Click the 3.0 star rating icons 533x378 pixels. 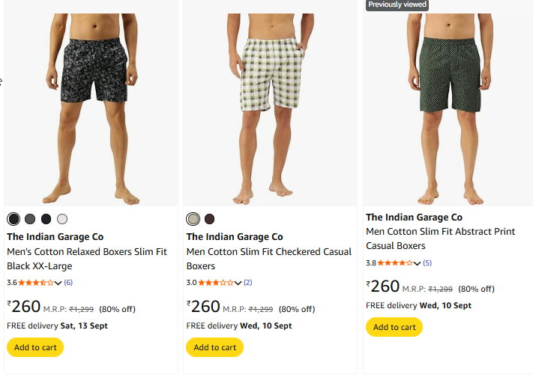pyautogui.click(x=216, y=283)
